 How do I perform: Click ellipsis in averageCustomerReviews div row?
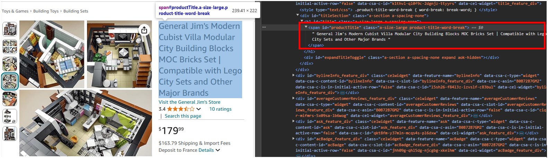(476, 116)
